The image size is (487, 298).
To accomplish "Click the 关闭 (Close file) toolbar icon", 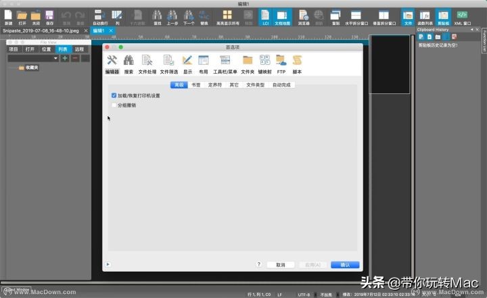I will tap(36, 17).
